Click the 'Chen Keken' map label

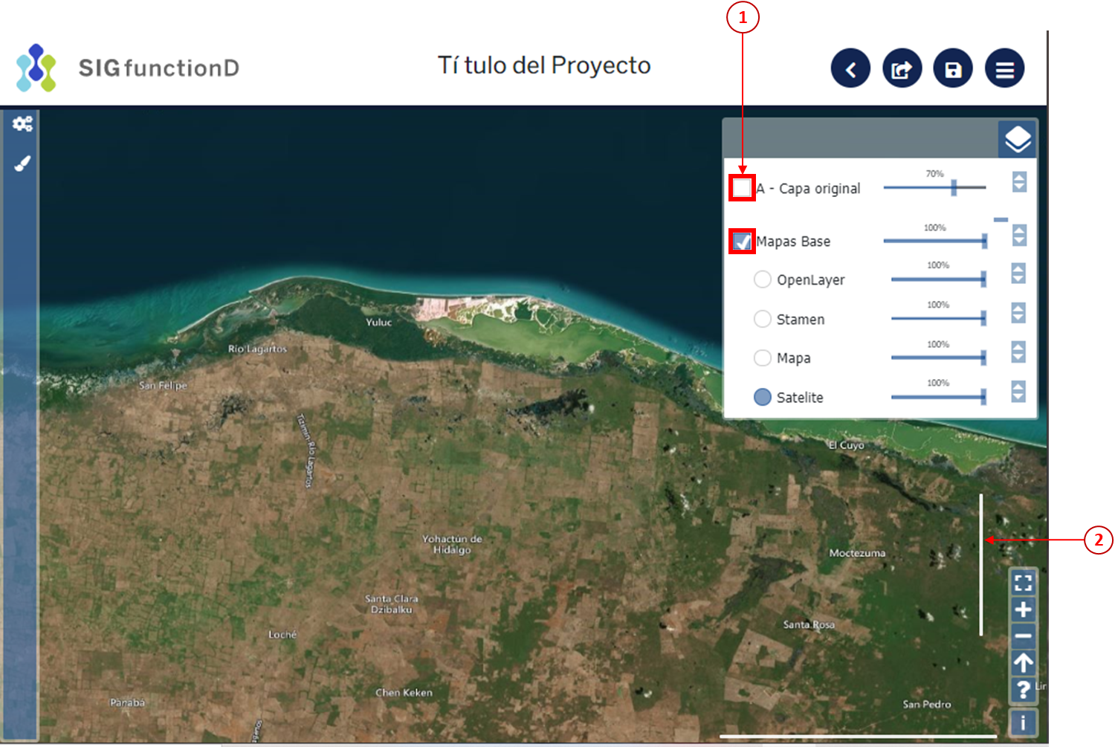404,693
